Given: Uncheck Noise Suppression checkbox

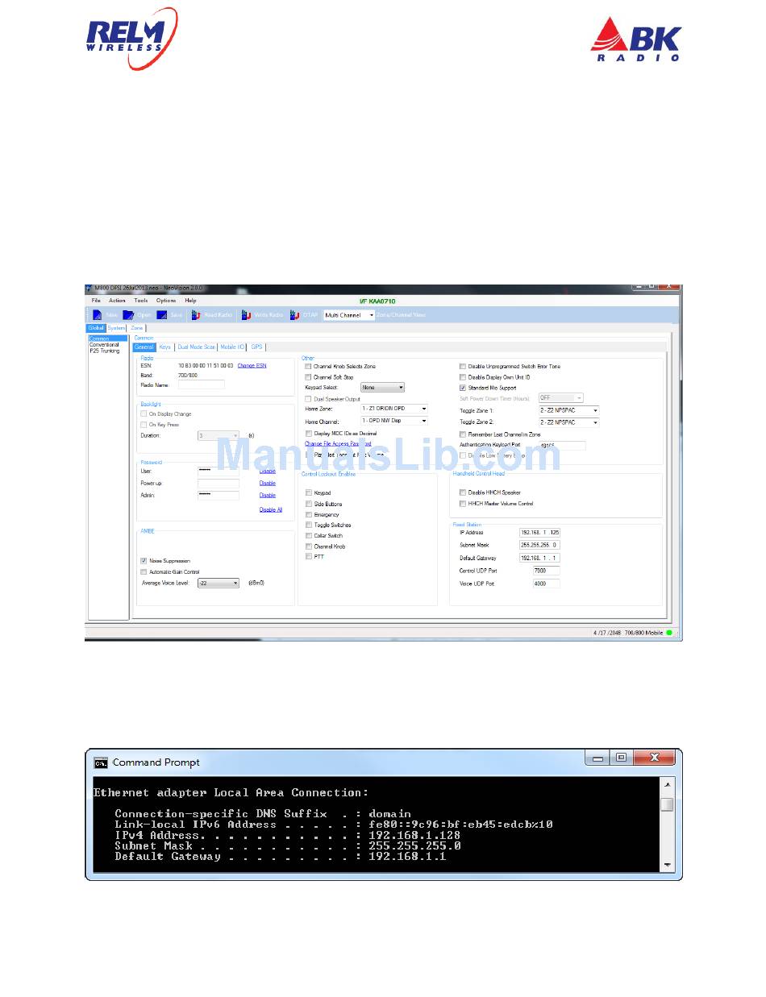Looking at the screenshot, I should 144,561.
